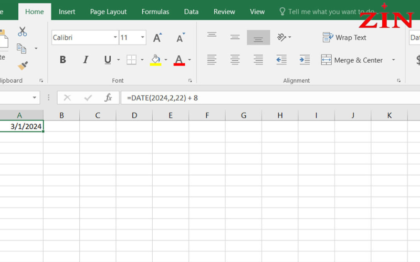Open Fill Color dropdown arrow
Image resolution: width=420 pixels, height=262 pixels.
pos(166,60)
